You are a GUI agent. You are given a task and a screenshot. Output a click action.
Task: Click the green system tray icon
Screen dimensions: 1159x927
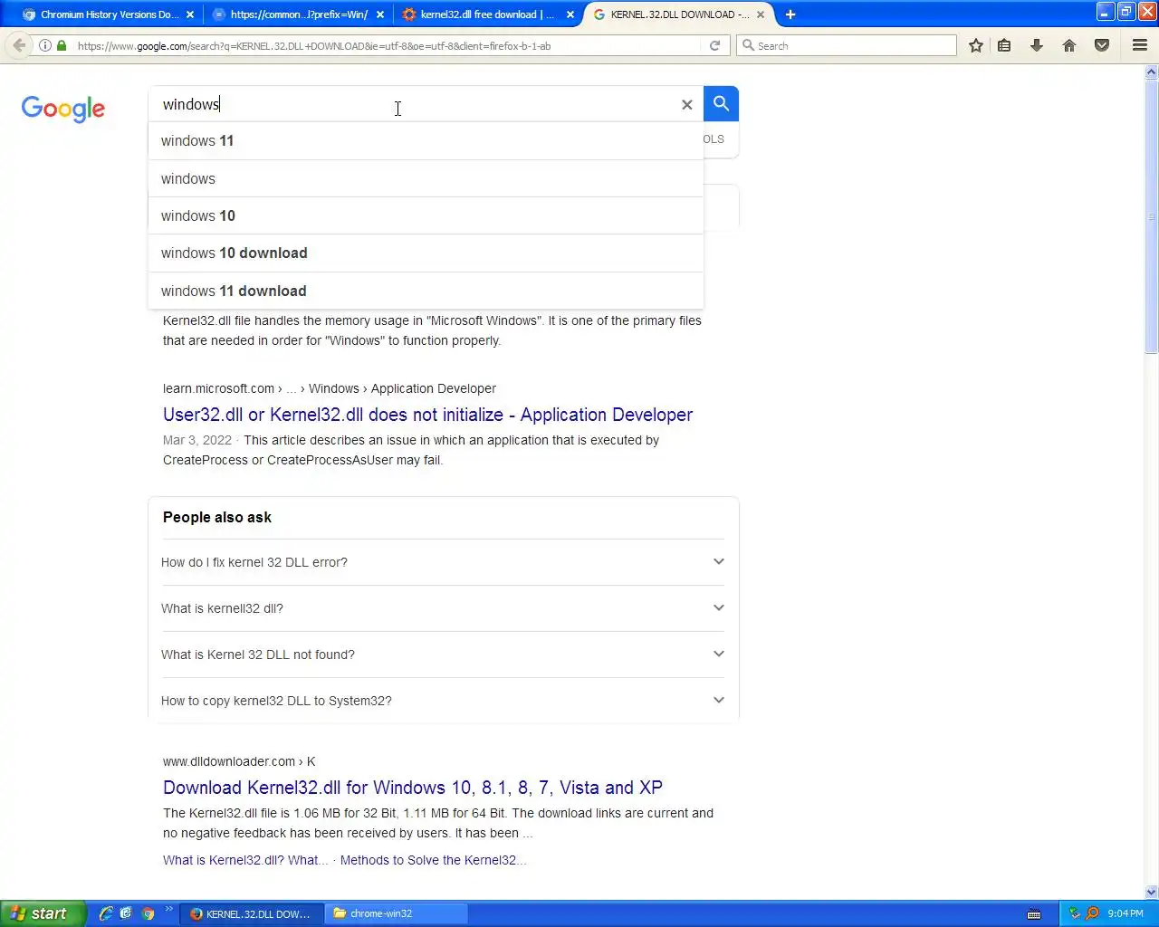[1074, 913]
